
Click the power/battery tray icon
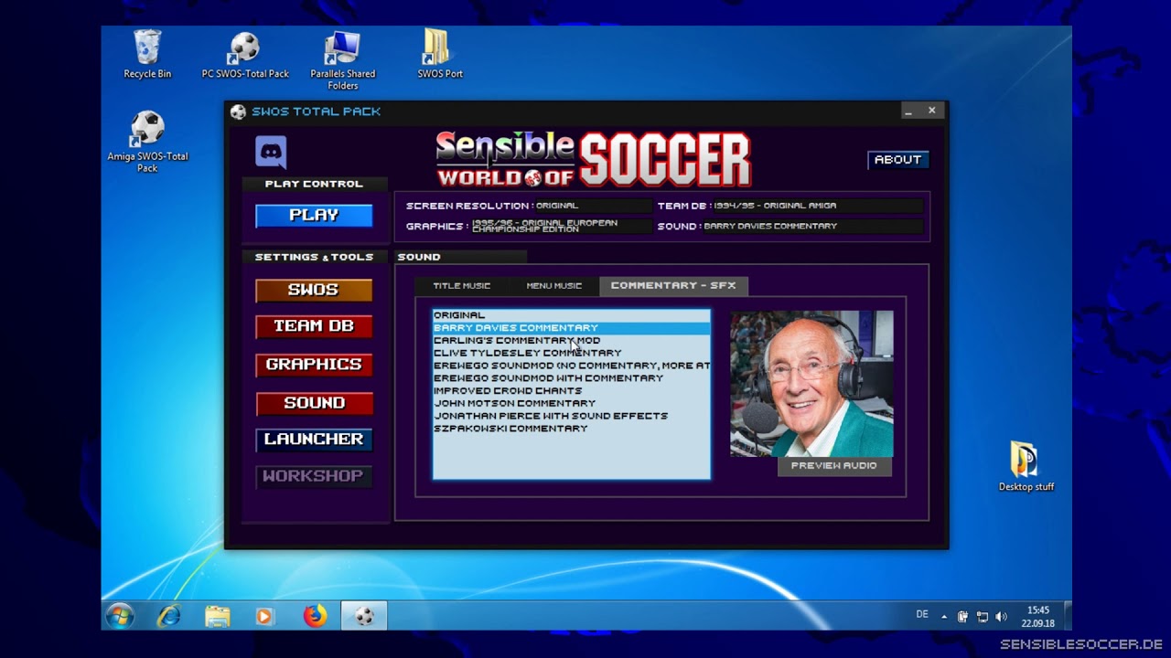[962, 617]
